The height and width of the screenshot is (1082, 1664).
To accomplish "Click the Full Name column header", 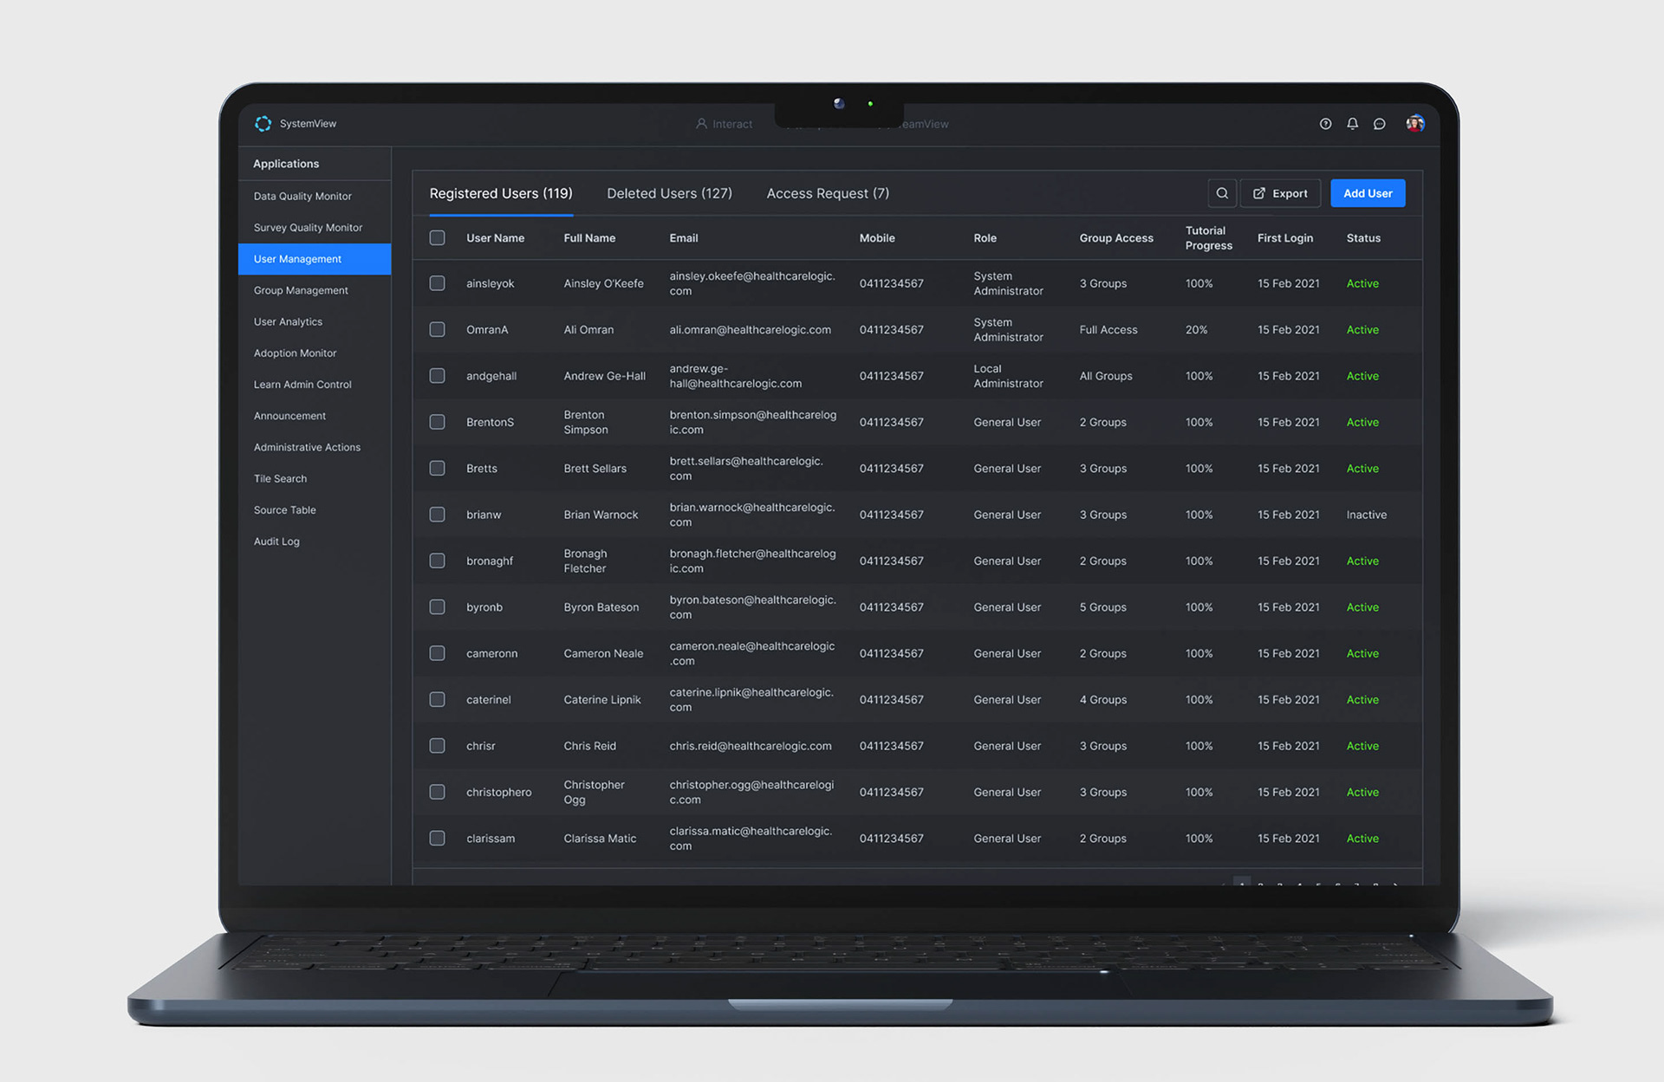I will (589, 237).
